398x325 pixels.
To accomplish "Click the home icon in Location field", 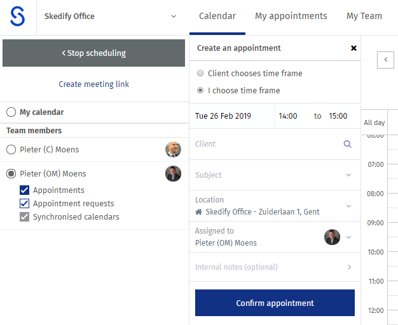I will (199, 211).
